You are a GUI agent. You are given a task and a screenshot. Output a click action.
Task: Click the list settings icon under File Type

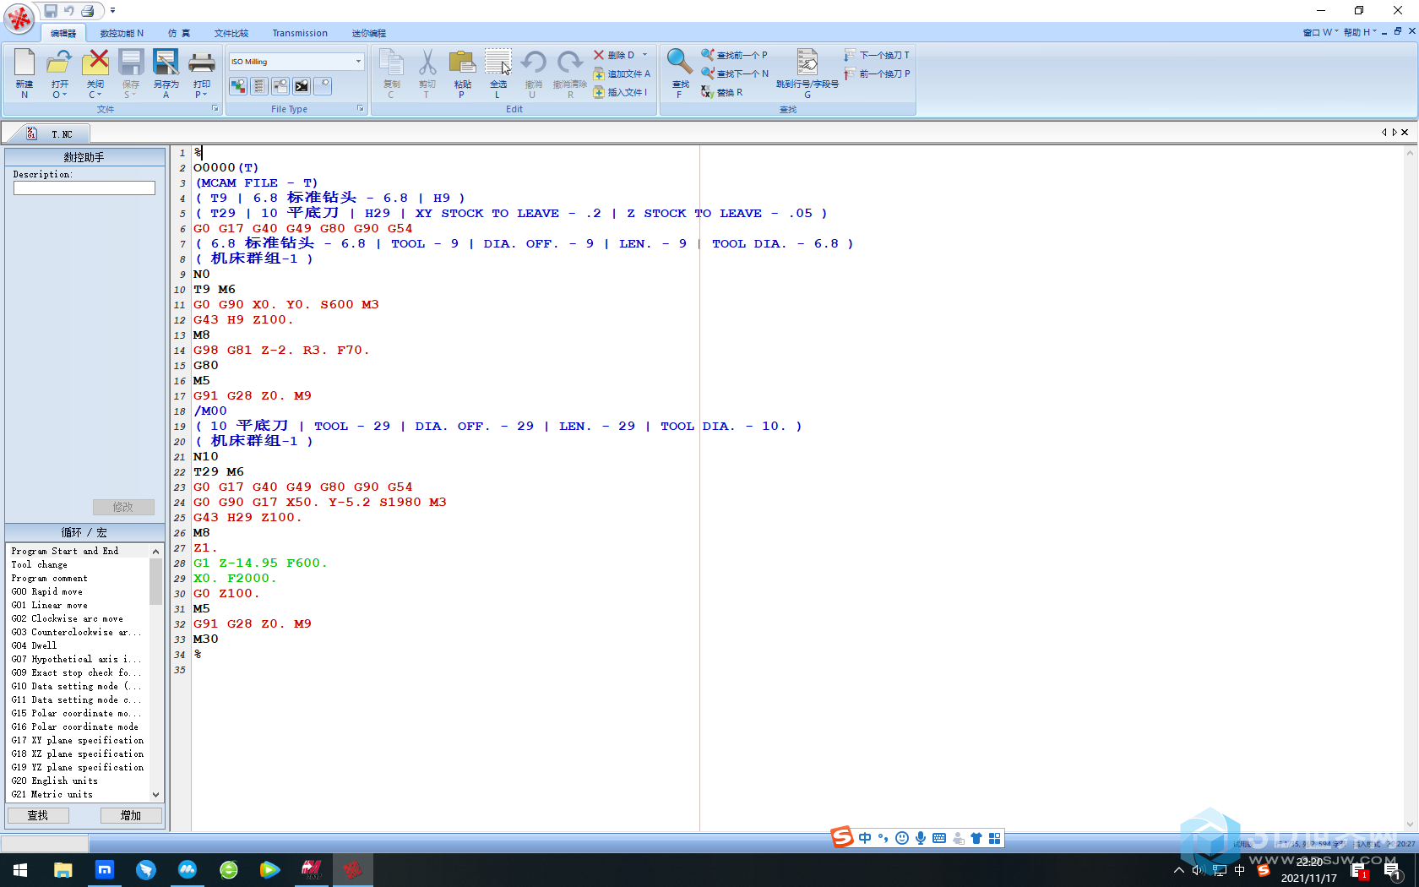[259, 86]
